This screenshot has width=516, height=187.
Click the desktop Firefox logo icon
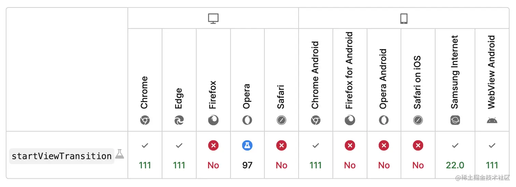213,120
